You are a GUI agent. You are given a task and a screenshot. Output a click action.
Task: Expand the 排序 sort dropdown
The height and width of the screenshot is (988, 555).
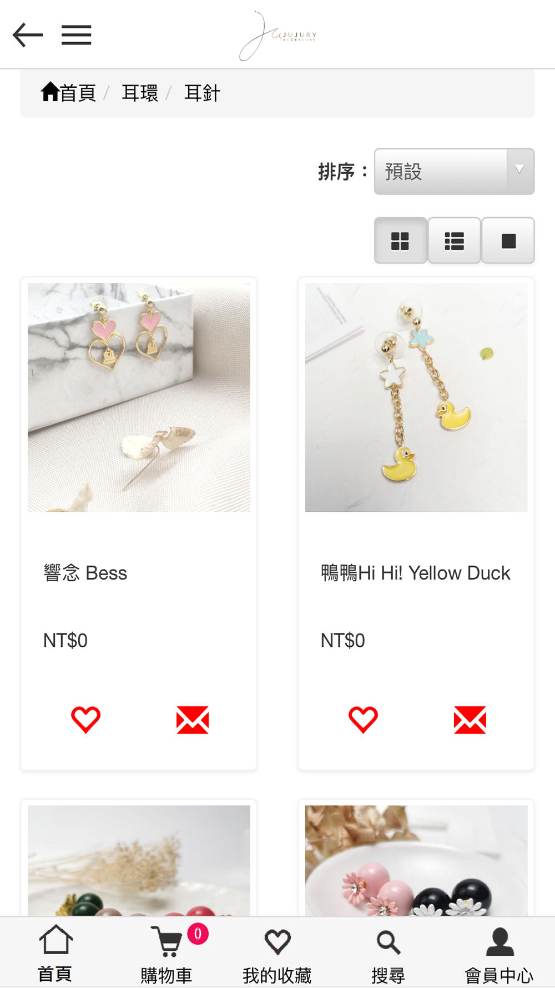(x=454, y=172)
